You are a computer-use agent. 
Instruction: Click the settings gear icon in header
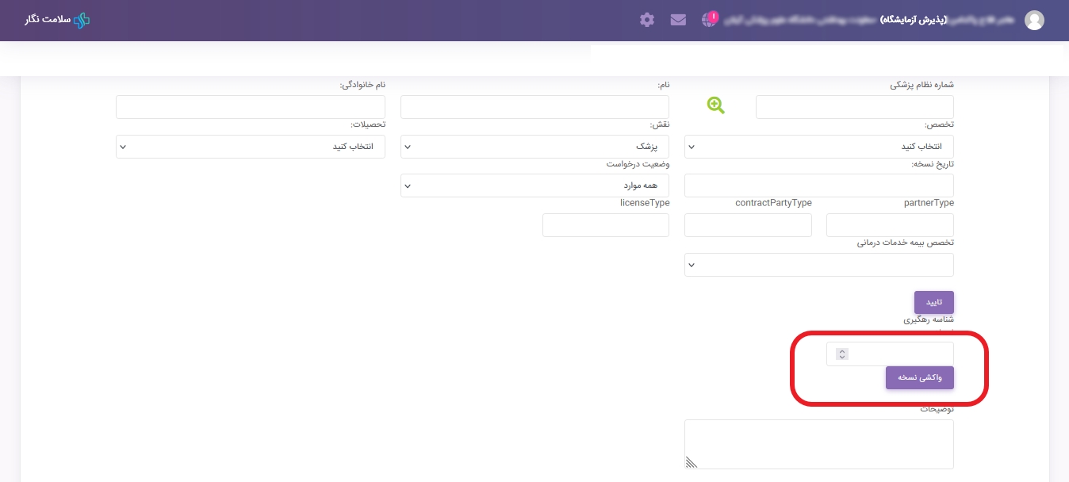647,20
